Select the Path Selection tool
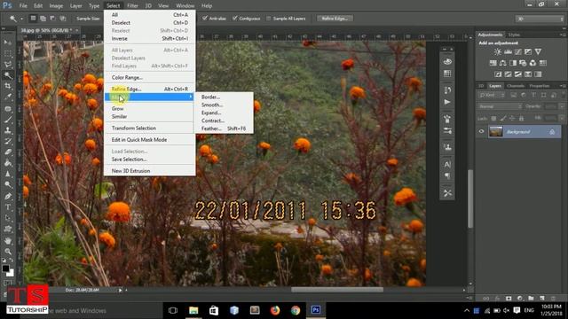The height and width of the screenshot is (319, 568). [x=8, y=218]
